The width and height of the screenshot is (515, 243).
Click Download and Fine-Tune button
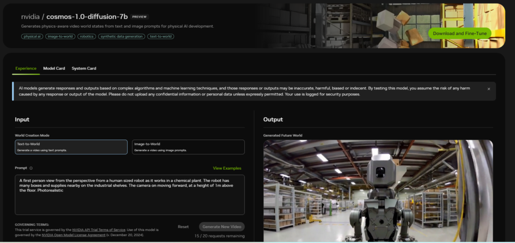(x=459, y=34)
